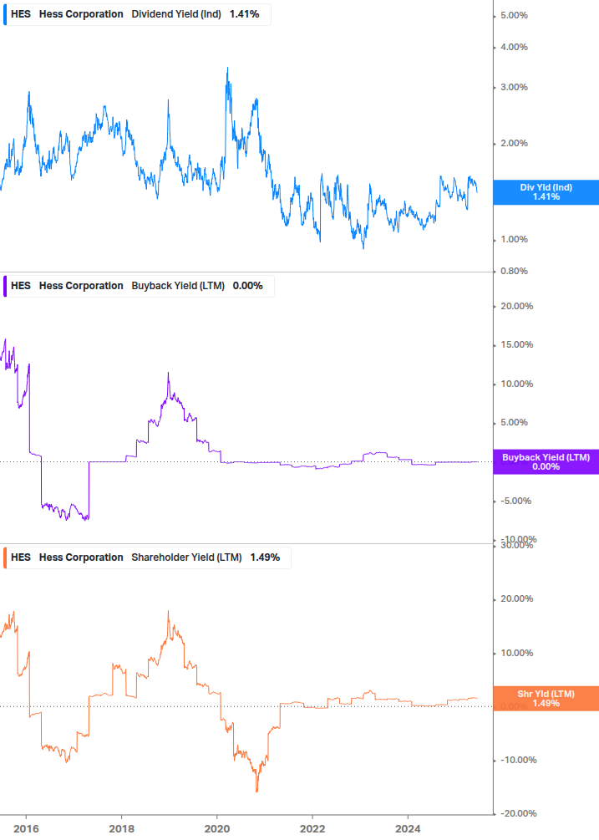Click the 20.00% tick on the buyback yield axis

pos(516,307)
